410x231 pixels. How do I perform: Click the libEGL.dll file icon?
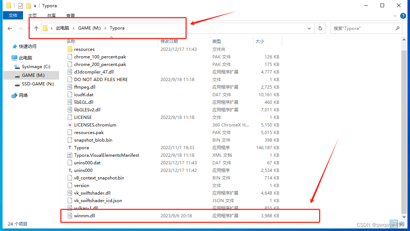pos(70,102)
